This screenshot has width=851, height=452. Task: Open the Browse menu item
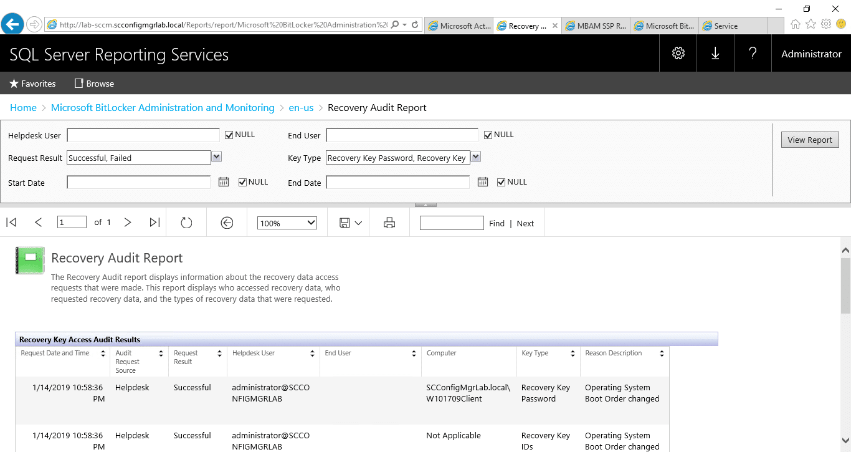(94, 84)
